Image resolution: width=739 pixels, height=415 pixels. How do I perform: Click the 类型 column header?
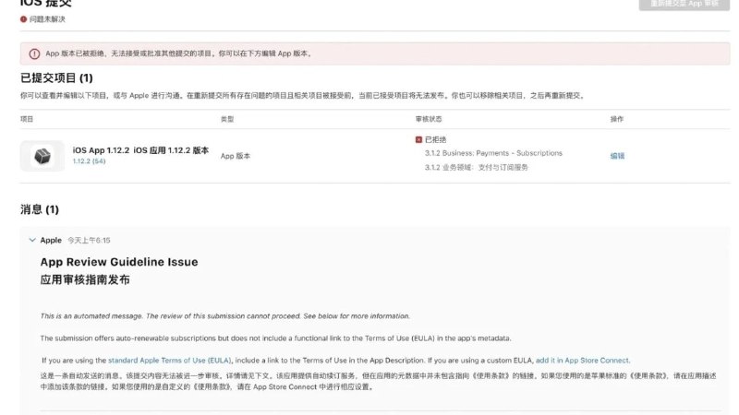(x=227, y=119)
